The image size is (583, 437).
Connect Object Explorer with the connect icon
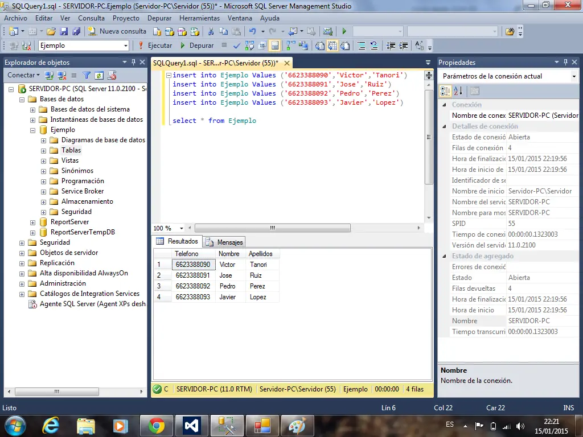[49, 76]
